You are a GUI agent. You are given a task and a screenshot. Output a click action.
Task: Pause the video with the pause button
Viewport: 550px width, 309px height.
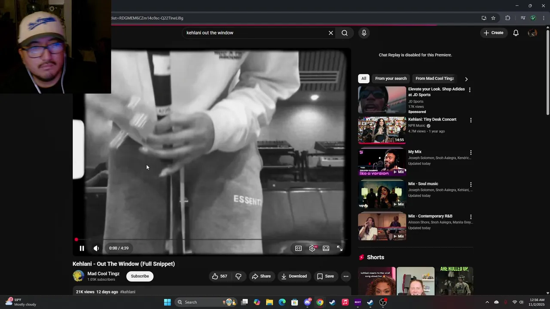coord(82,248)
